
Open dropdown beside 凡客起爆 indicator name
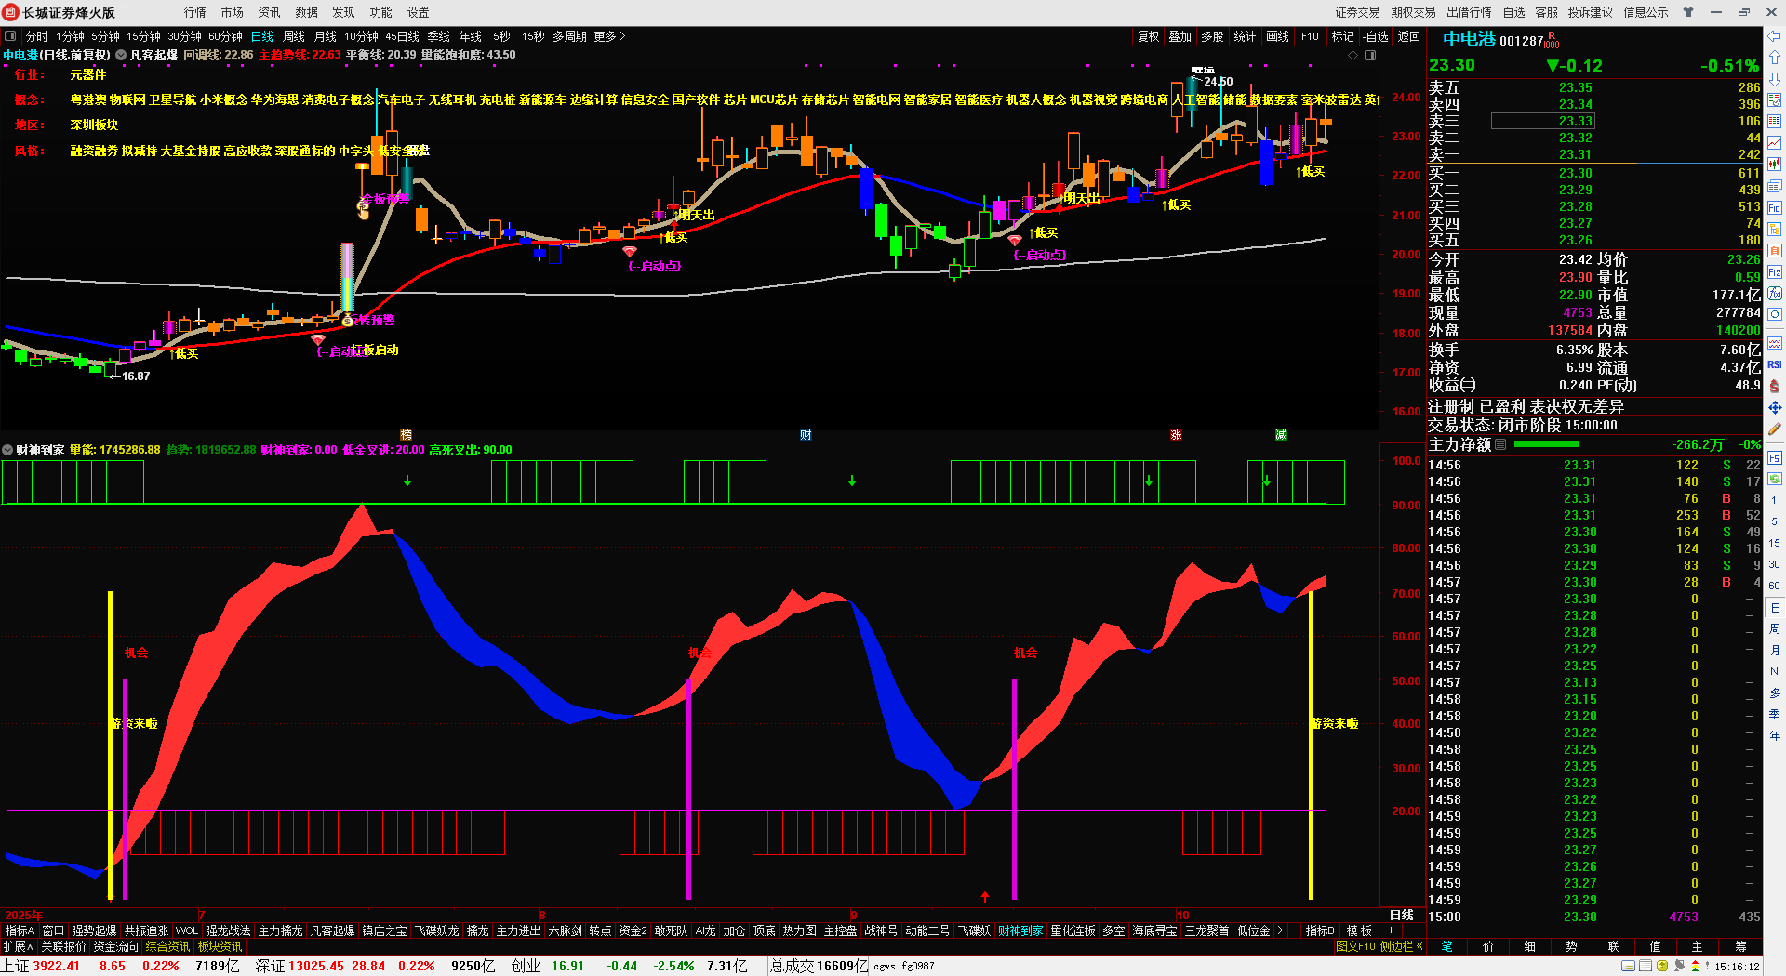pos(121,56)
